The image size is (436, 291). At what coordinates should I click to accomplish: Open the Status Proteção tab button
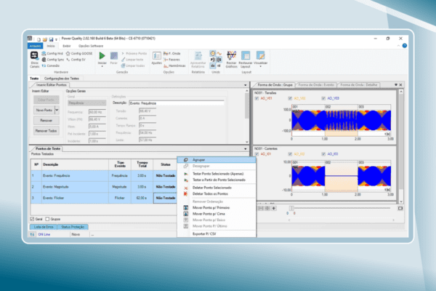coord(73,227)
